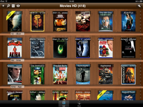Open the sliders filter/sort icon
Image resolution: width=143 pixels, height=107 pixels.
tap(13, 6)
